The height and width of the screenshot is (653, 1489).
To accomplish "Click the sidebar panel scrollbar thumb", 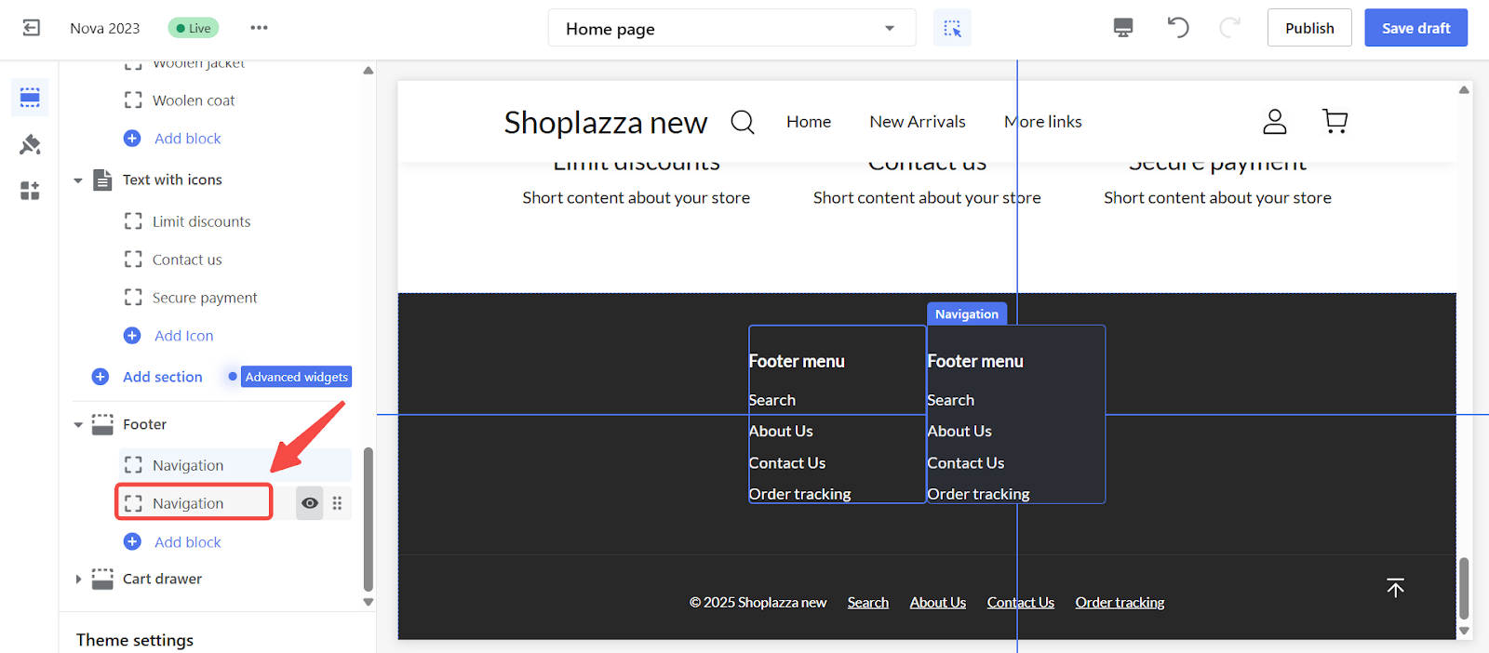I will [x=368, y=519].
